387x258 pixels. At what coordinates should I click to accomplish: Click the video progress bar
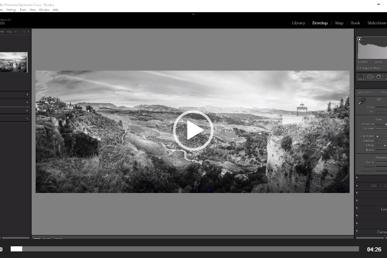pyautogui.click(x=188, y=249)
